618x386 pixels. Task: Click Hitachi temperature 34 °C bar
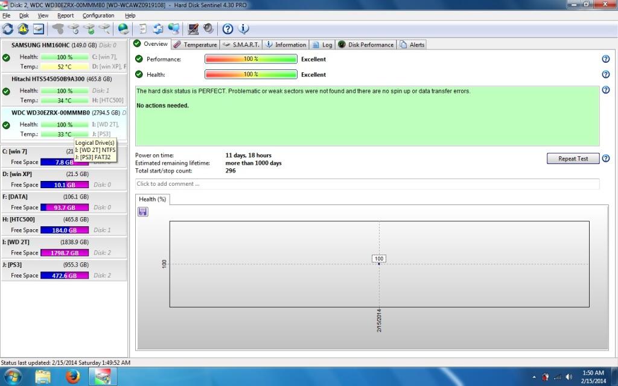(65, 101)
